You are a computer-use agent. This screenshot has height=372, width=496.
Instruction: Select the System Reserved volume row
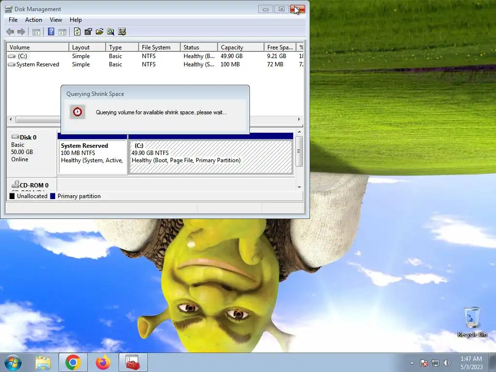[x=155, y=64]
